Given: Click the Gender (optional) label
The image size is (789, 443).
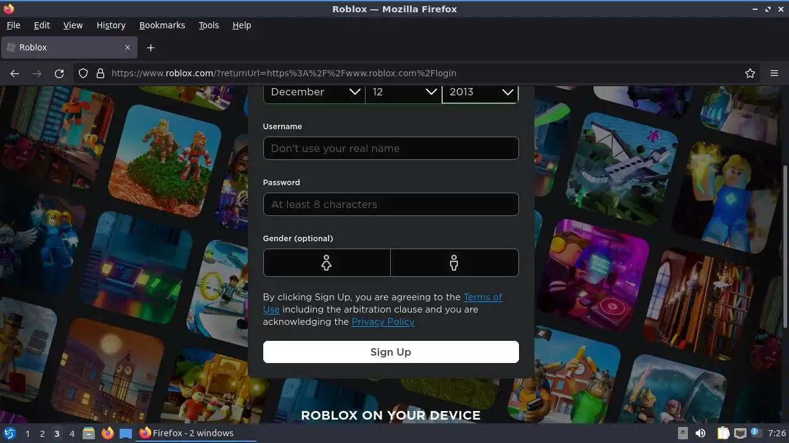Looking at the screenshot, I should [298, 238].
